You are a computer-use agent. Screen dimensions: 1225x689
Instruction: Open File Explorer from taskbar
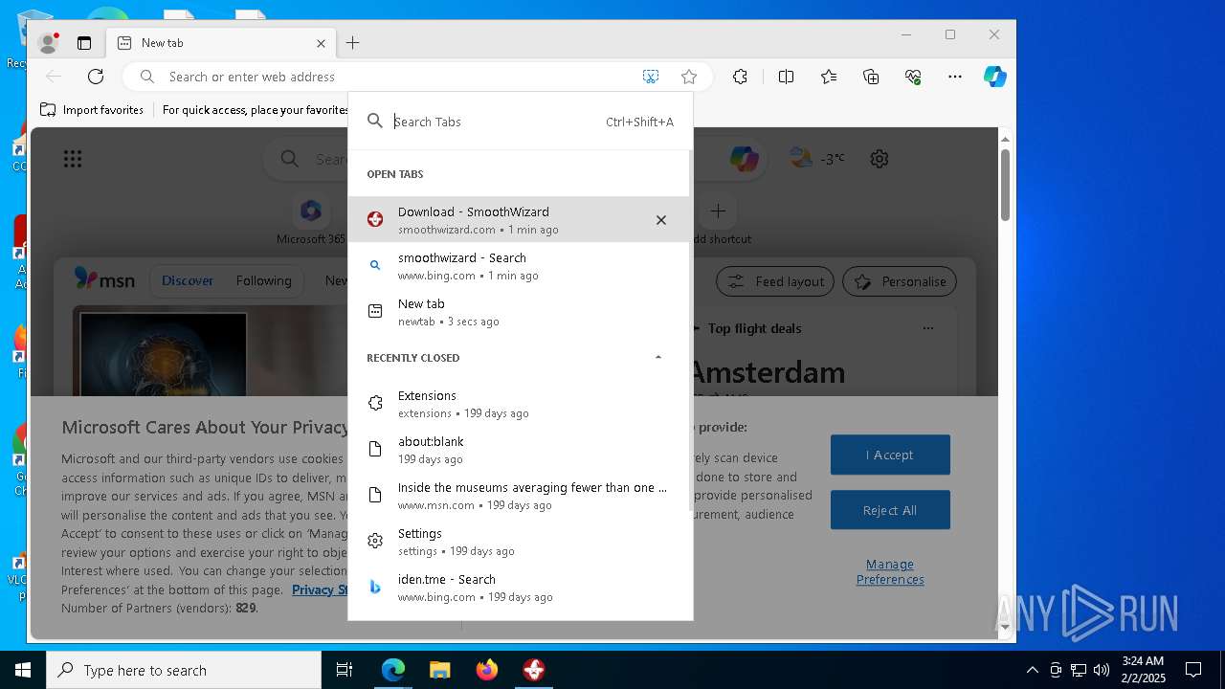(439, 670)
